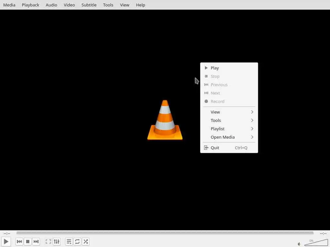The image size is (330, 247).
Task: Open the Playback menu
Action: point(31,5)
